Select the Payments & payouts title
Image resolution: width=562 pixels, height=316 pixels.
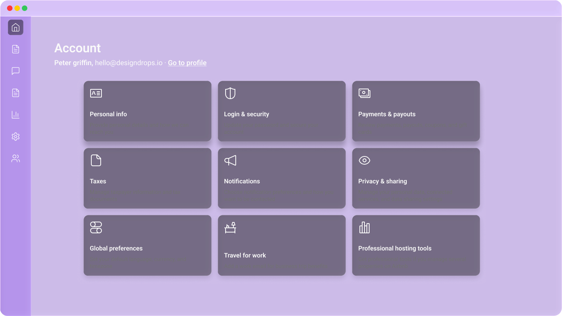(387, 114)
